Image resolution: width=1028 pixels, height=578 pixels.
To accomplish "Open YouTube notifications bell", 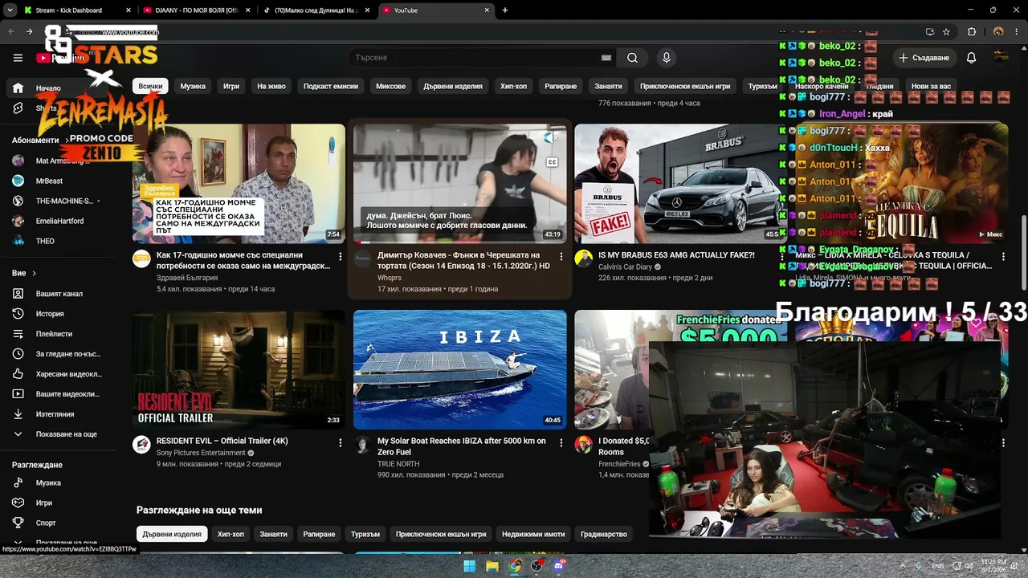I will click(971, 58).
